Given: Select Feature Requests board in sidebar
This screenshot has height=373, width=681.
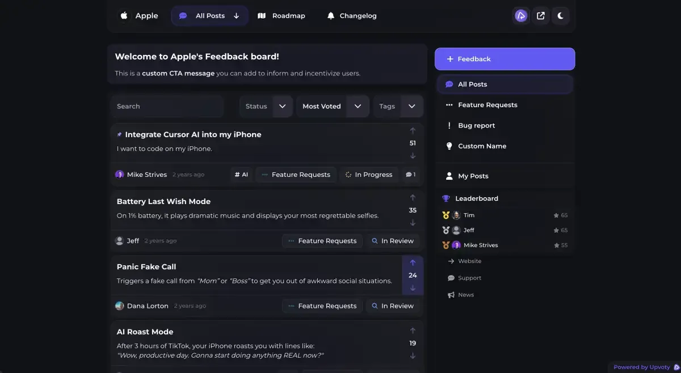Looking at the screenshot, I should pyautogui.click(x=505, y=105).
